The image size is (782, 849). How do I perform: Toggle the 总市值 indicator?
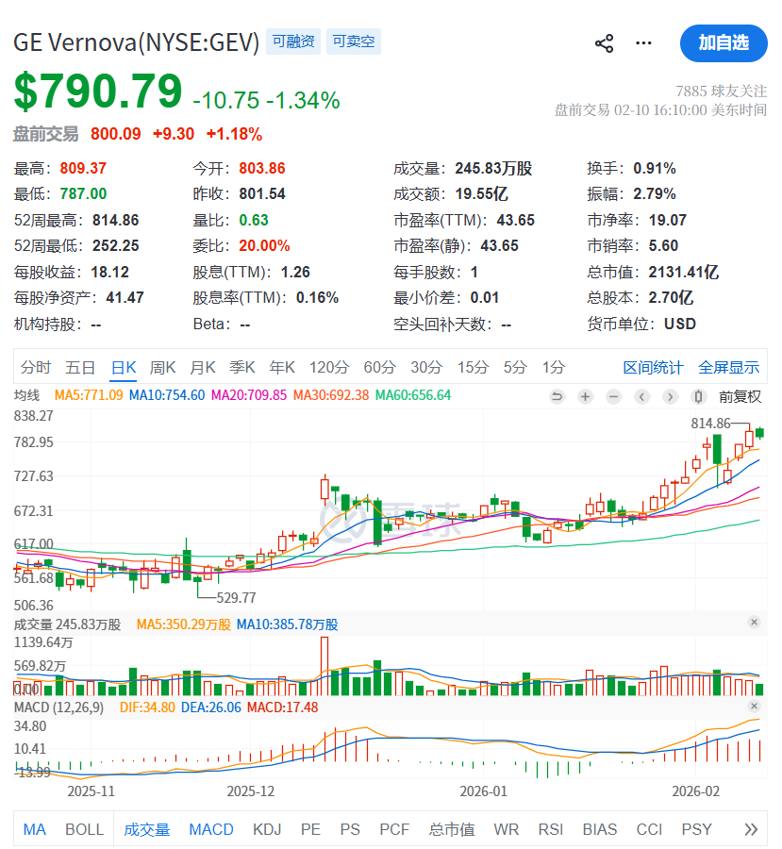click(452, 829)
